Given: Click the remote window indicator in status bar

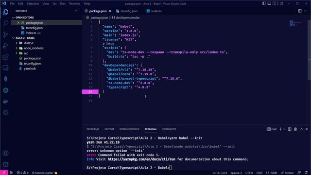Looking at the screenshot, I should tap(4, 173).
